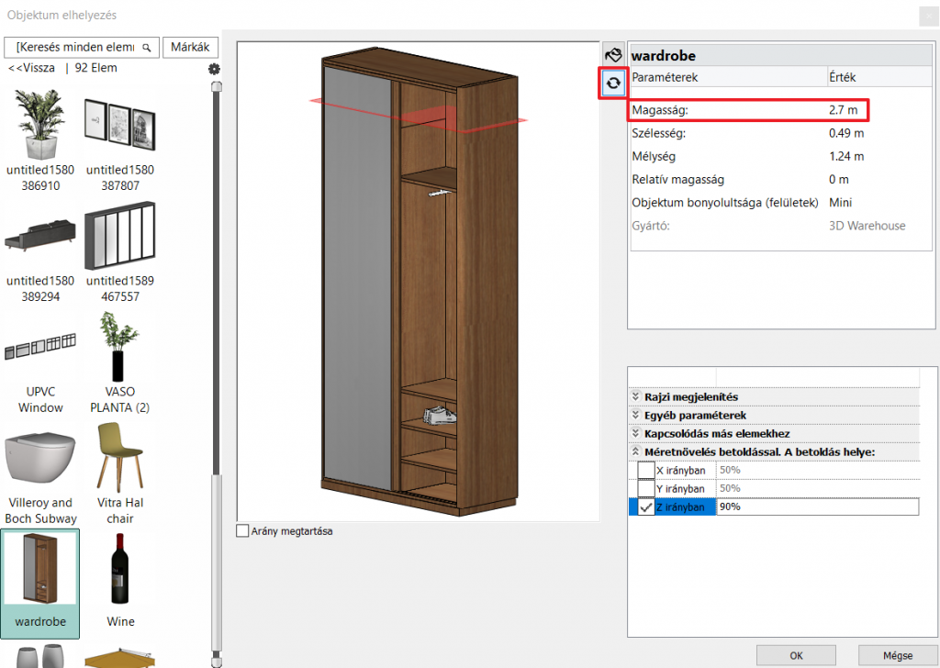Click the OK button
The width and height of the screenshot is (940, 668).
pos(796,655)
